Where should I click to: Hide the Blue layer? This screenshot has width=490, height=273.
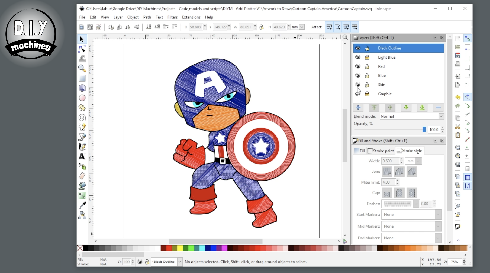point(358,75)
